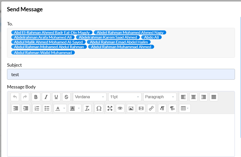Insert a special character (omega)

click(x=99, y=109)
